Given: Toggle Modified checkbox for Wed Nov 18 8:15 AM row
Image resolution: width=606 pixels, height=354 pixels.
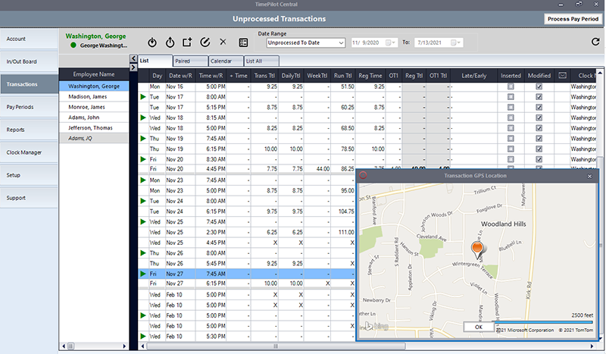Looking at the screenshot, I should (539, 118).
